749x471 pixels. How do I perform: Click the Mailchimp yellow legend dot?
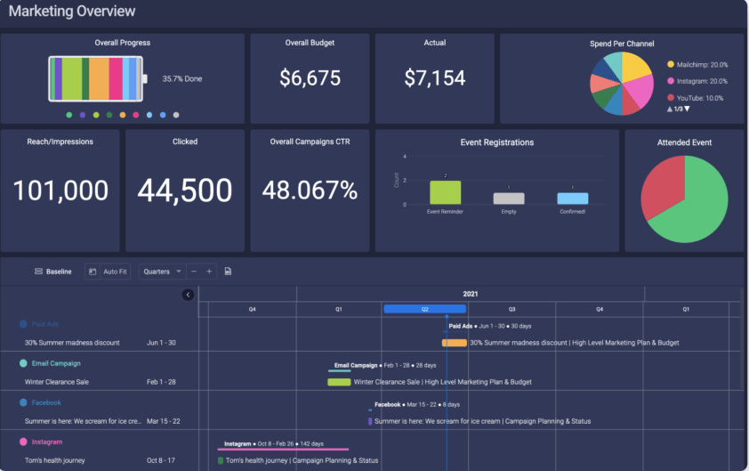(x=671, y=64)
